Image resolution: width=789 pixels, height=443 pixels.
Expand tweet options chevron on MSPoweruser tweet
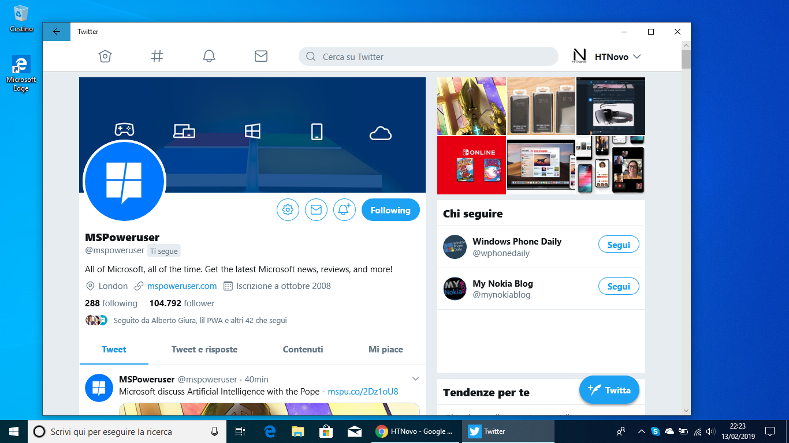[415, 379]
